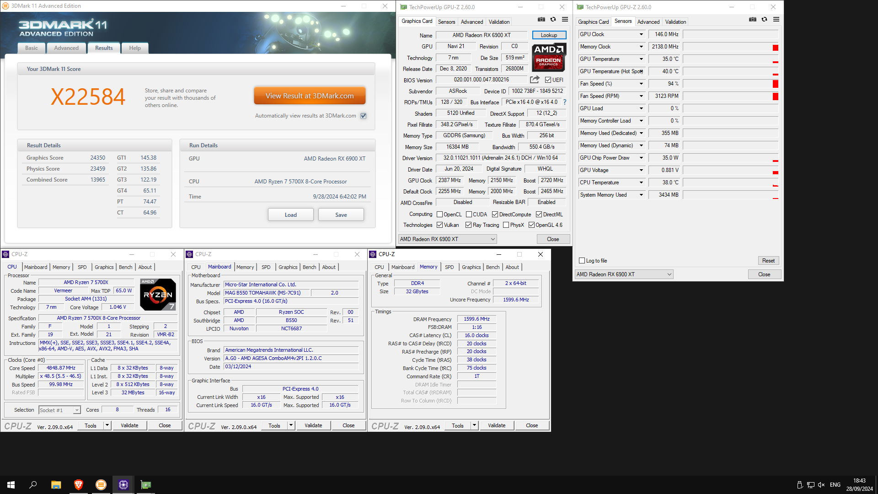Click the Fan Speed (%) sensor graph bar

pyautogui.click(x=731, y=84)
